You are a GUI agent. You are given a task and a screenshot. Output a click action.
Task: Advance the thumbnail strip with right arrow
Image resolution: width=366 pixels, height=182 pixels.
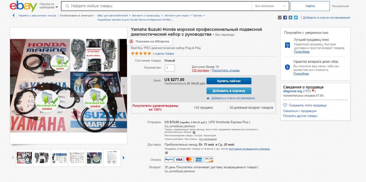click(x=124, y=157)
